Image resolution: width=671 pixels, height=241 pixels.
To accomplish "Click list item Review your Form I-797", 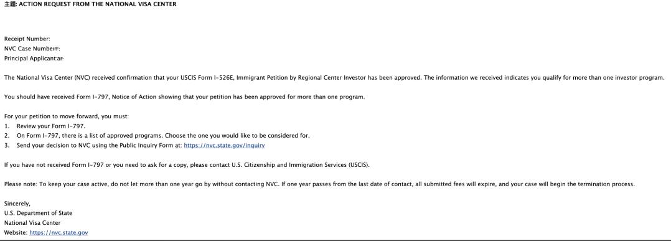I will pos(45,126).
